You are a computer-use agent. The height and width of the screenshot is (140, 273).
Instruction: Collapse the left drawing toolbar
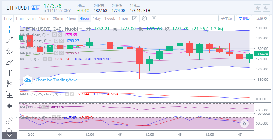(17, 118)
